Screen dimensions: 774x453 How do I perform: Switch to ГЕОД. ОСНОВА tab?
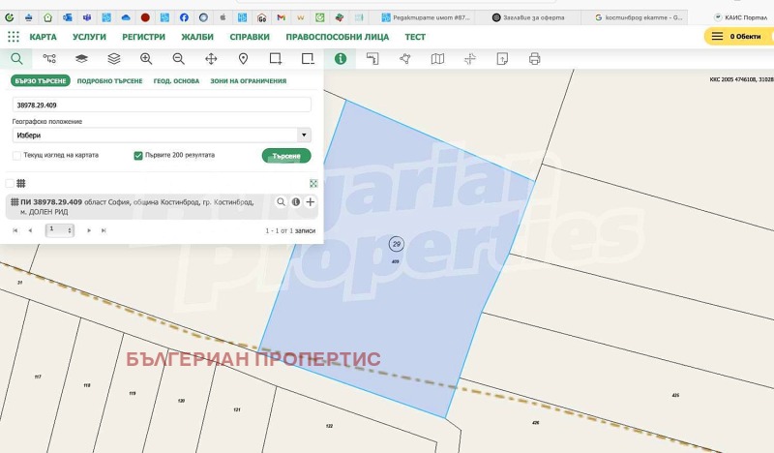coord(176,80)
